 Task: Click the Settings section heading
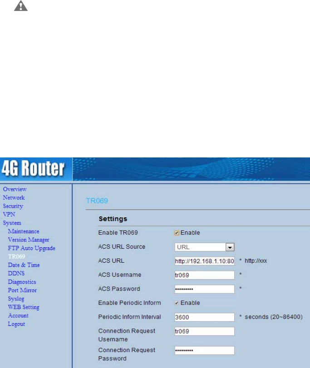(113, 219)
